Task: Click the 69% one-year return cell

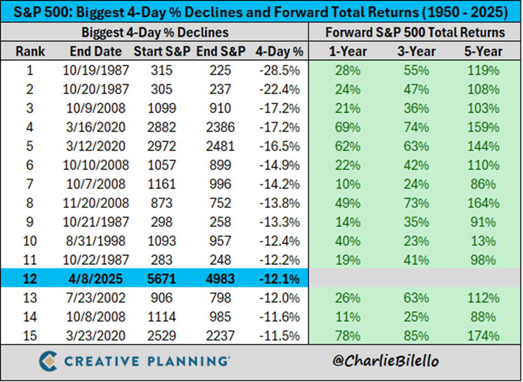Action: 348,127
